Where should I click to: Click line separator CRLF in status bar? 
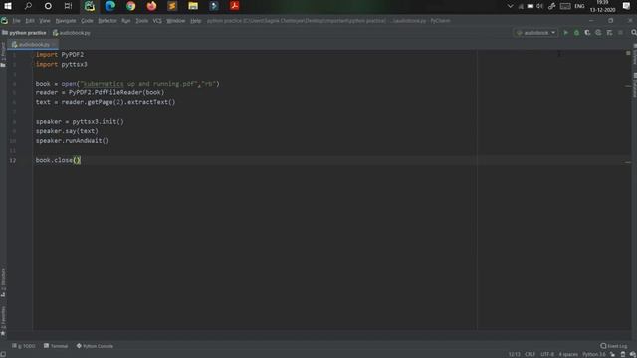[530, 354]
